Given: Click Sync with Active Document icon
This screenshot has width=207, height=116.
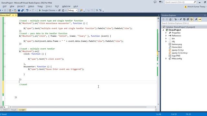Looking at the screenshot, I should click(x=181, y=19).
